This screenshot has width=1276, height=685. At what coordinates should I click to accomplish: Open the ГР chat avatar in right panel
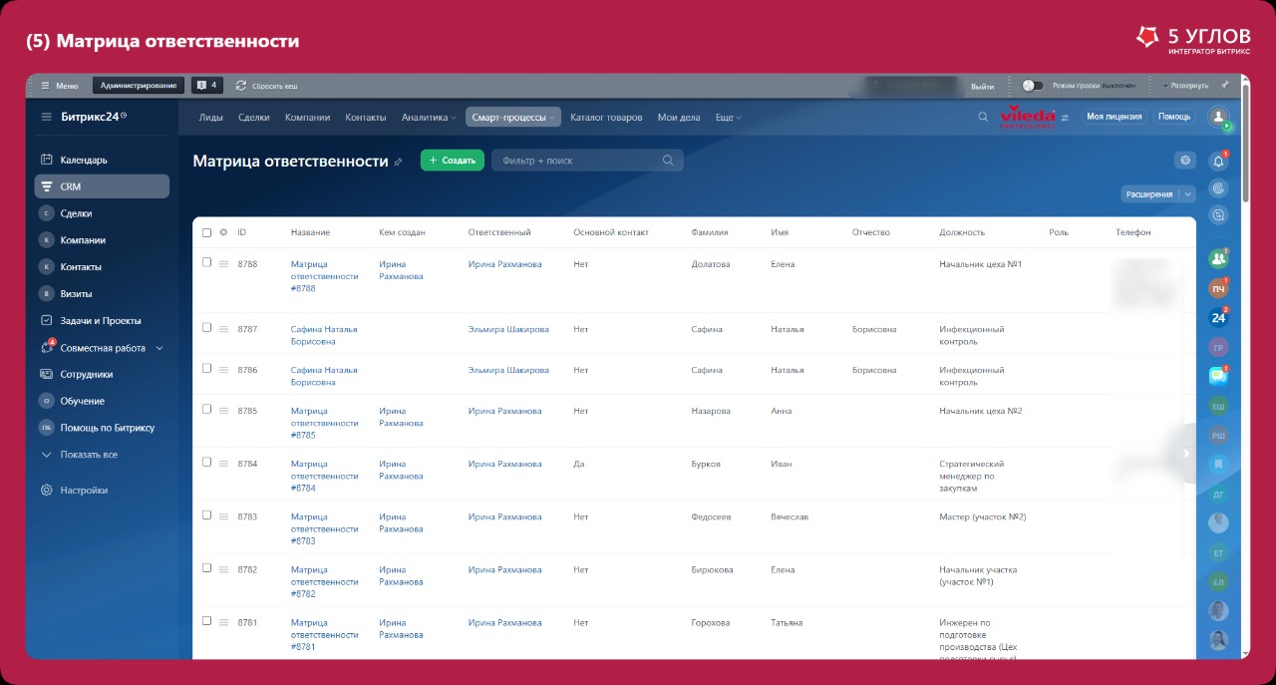coord(1217,348)
